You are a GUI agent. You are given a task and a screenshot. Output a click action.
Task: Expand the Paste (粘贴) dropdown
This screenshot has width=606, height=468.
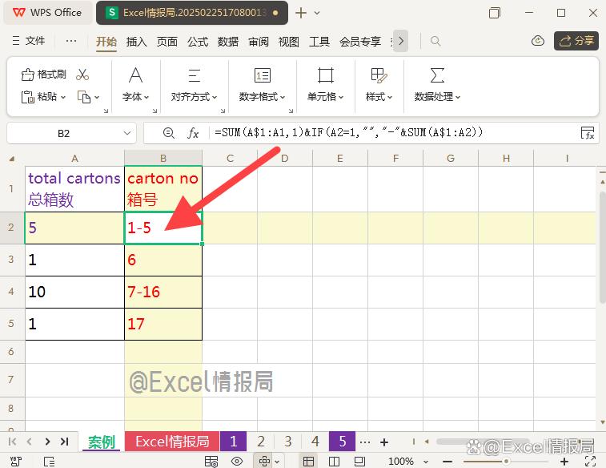click(63, 97)
